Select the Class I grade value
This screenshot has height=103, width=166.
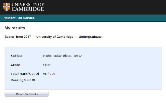click(48, 65)
